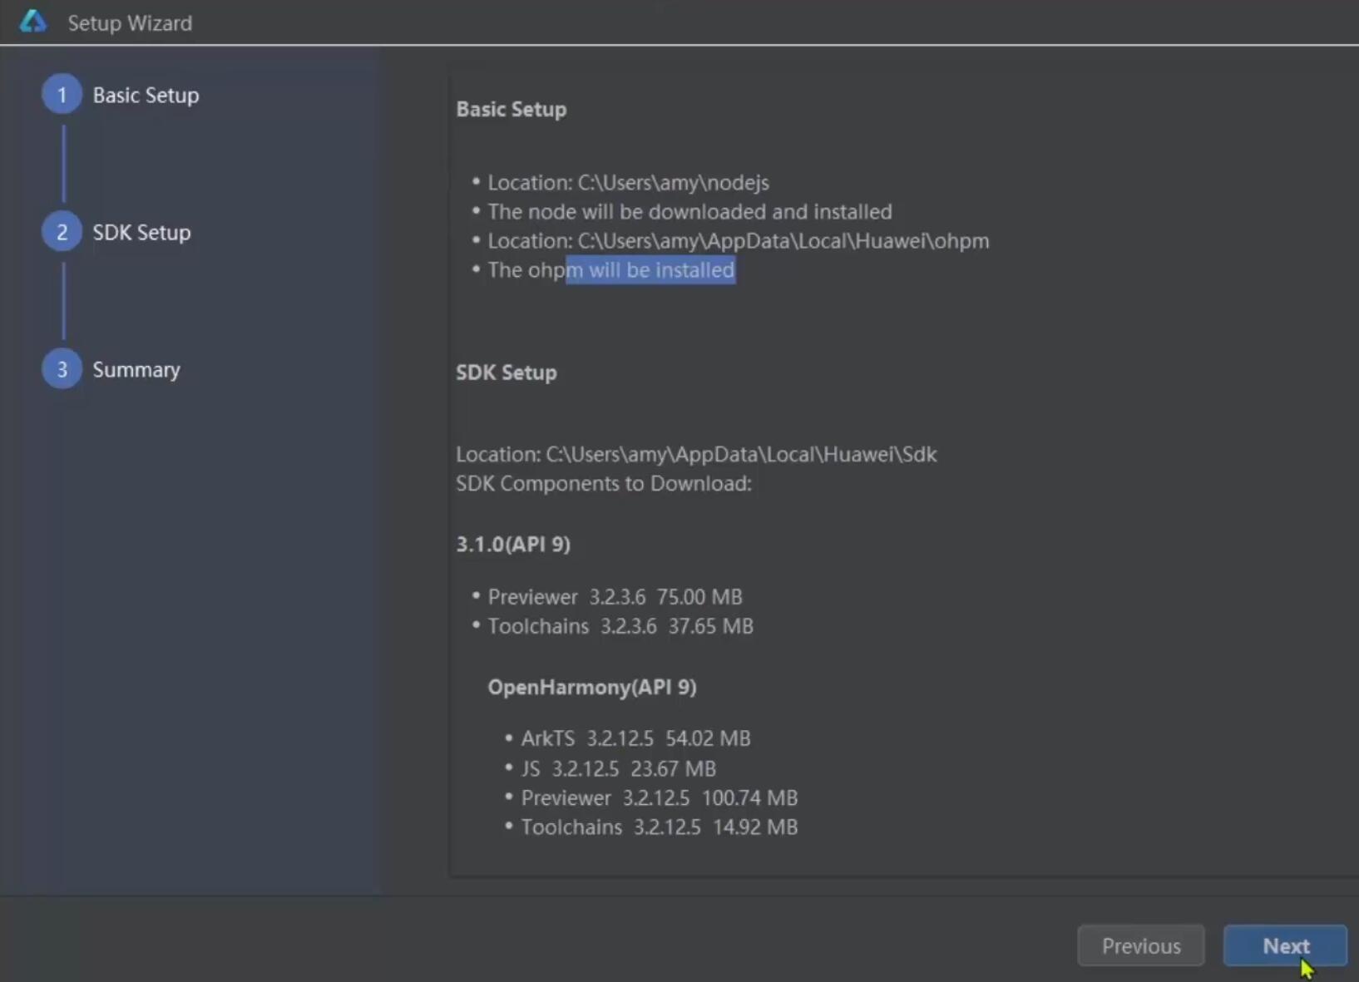Image resolution: width=1359 pixels, height=982 pixels.
Task: Open the Summary step label
Action: (x=136, y=369)
